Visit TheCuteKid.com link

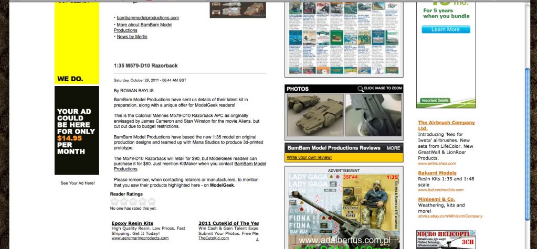(x=213, y=238)
